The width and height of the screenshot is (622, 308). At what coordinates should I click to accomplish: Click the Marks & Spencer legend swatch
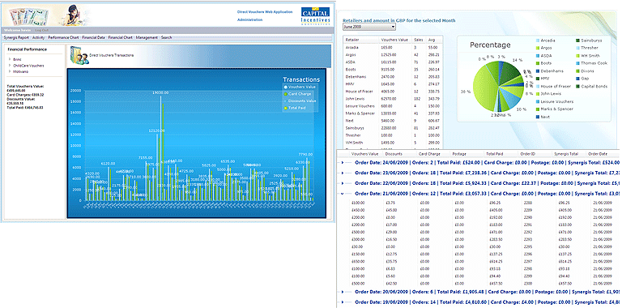click(x=538, y=109)
